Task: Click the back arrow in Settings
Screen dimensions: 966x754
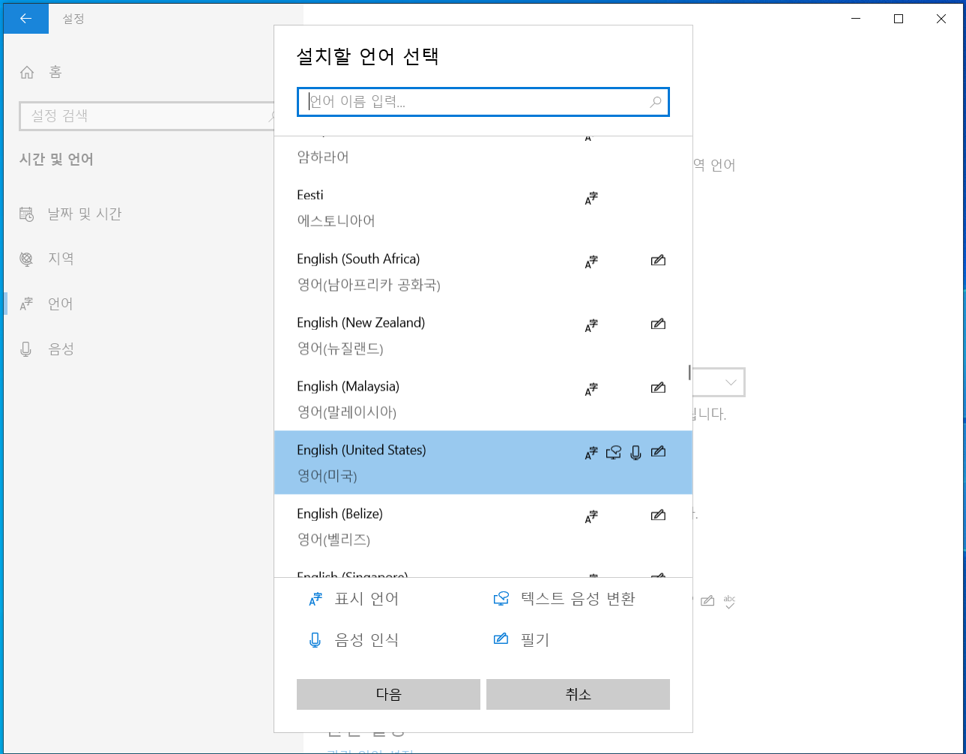Action: pos(26,19)
